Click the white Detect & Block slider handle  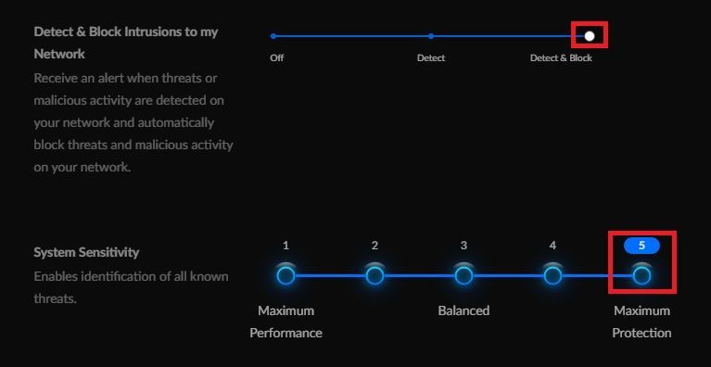(589, 36)
